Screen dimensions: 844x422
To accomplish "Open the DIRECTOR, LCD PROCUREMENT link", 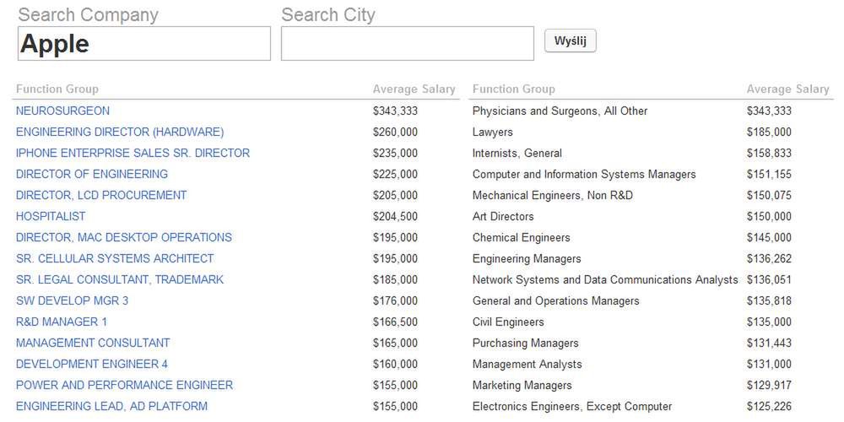I will (101, 195).
